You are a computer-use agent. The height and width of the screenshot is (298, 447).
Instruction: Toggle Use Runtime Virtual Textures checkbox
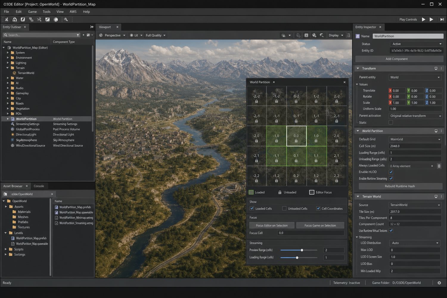[x=391, y=231]
